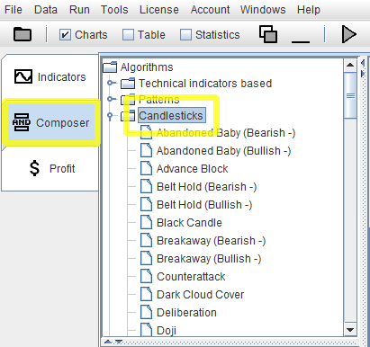Run with the play arrow icon
Image resolution: width=370 pixels, height=347 pixels.
[349, 34]
